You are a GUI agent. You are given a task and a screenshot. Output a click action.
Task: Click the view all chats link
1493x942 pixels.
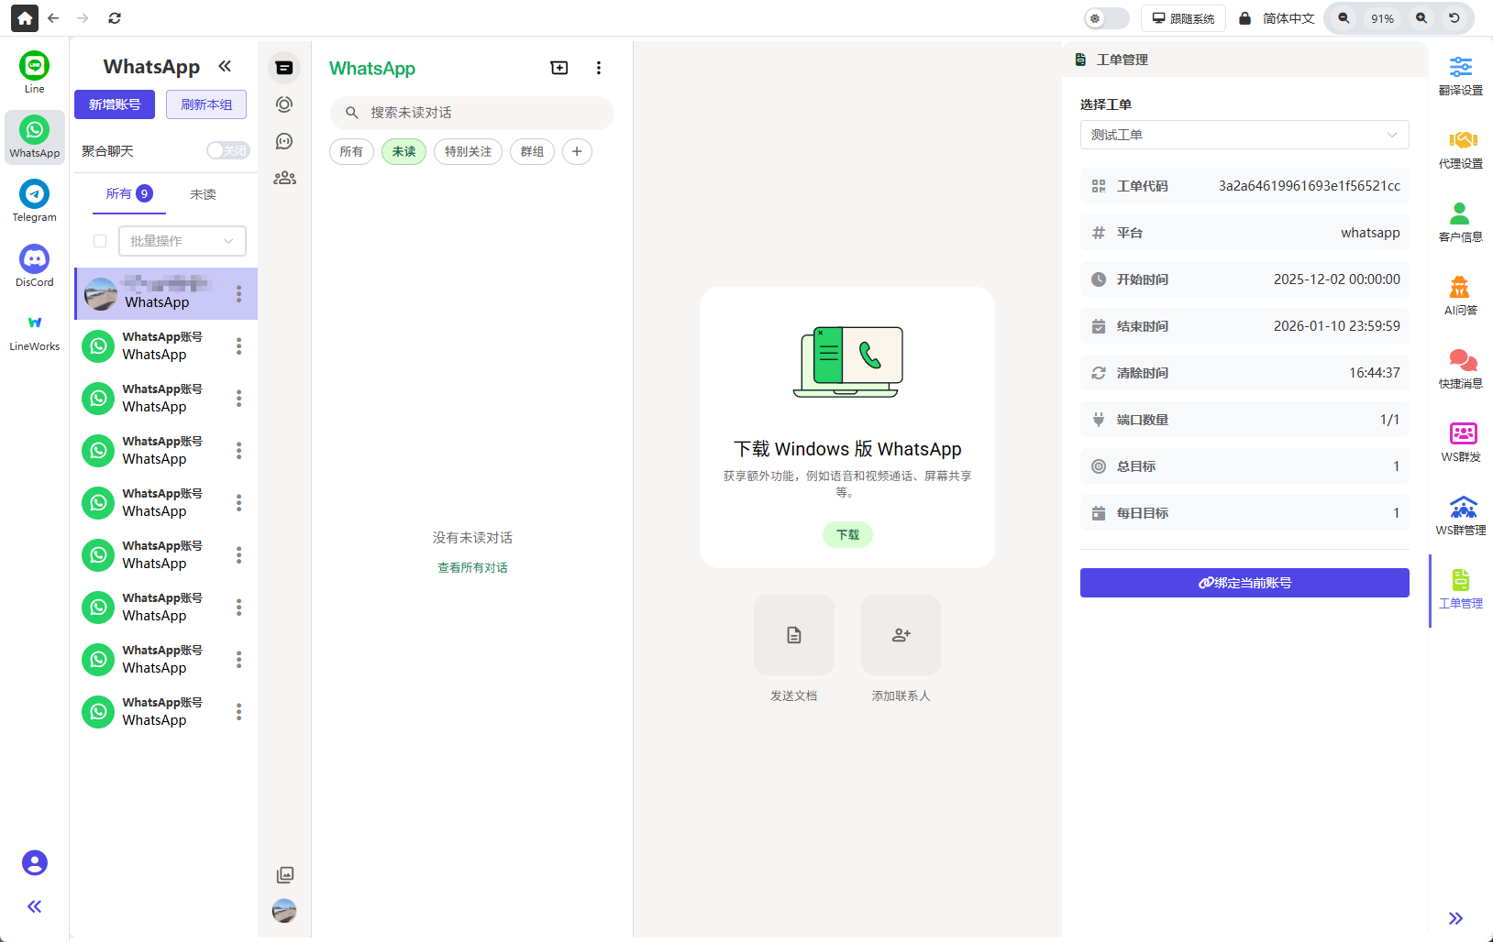click(472, 568)
